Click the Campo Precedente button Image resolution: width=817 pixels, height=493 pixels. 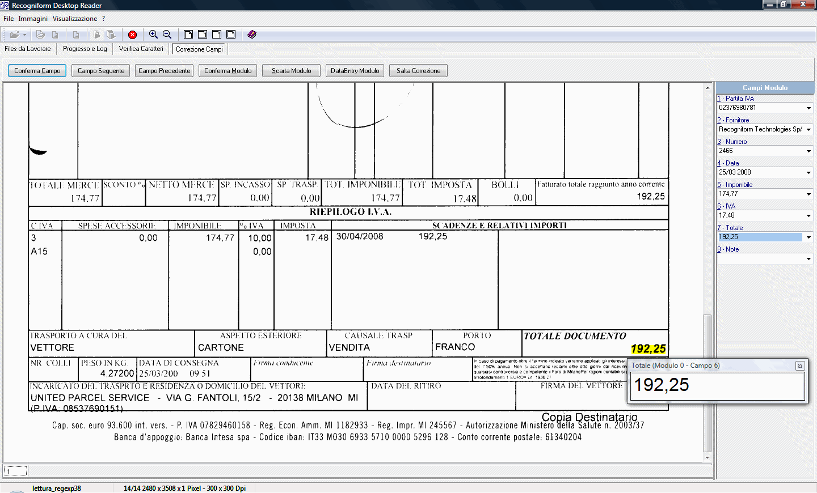click(165, 71)
